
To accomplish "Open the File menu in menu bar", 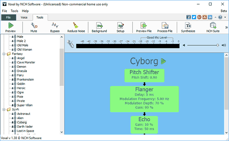I will 5,11.
